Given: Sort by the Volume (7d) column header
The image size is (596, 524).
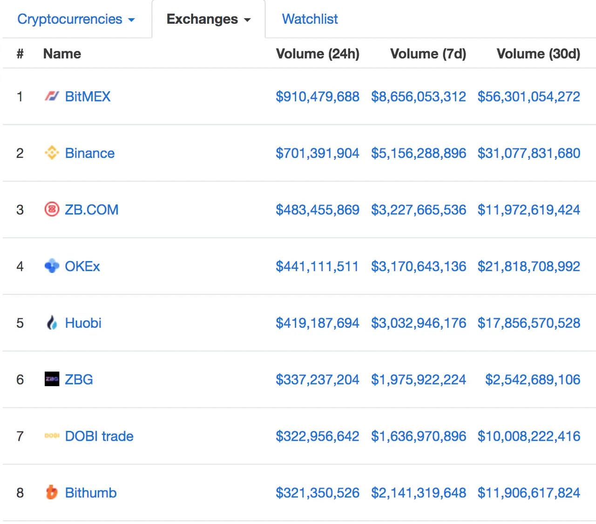Looking at the screenshot, I should [x=428, y=54].
